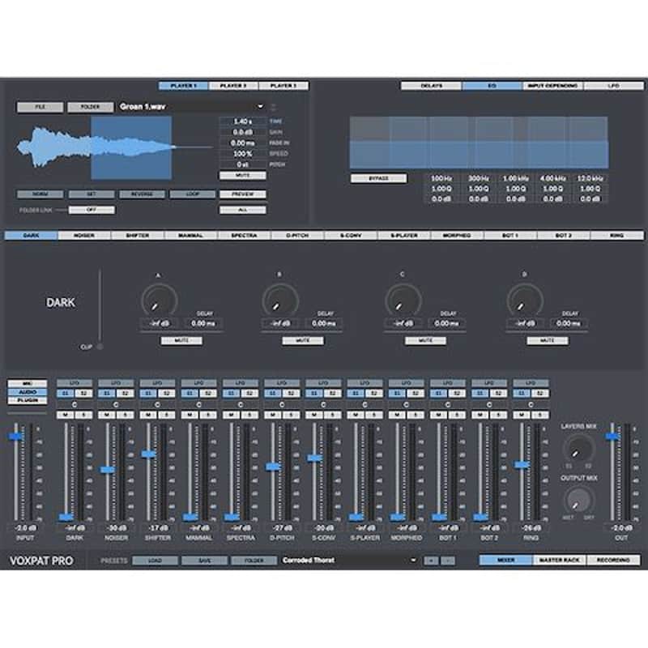Image resolution: width=648 pixels, height=648 pixels.
Task: Click the next preset arrow beside the preset name
Action: (x=446, y=559)
